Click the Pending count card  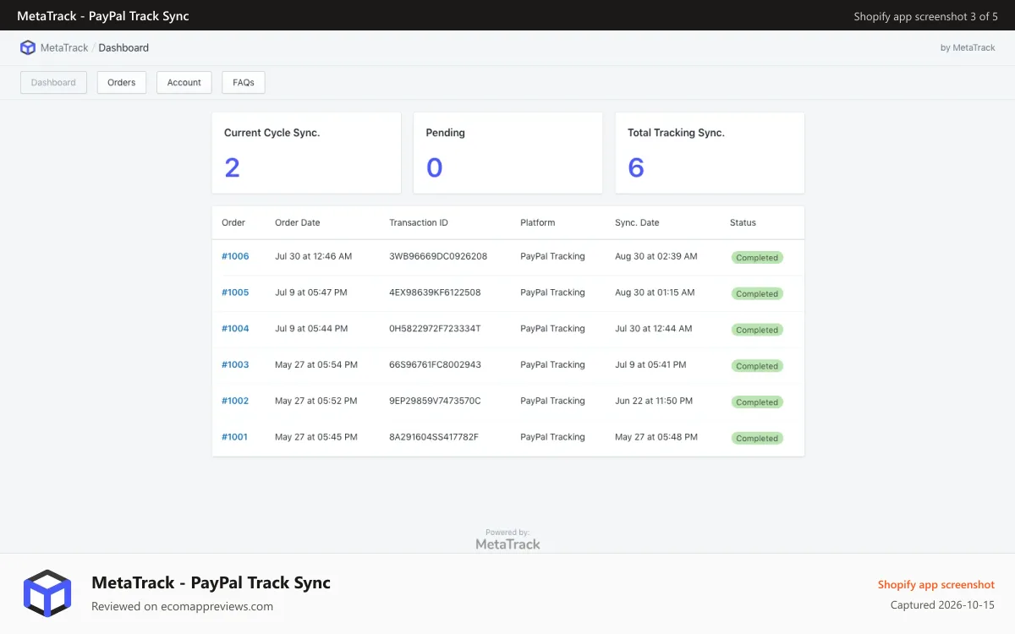(x=508, y=153)
